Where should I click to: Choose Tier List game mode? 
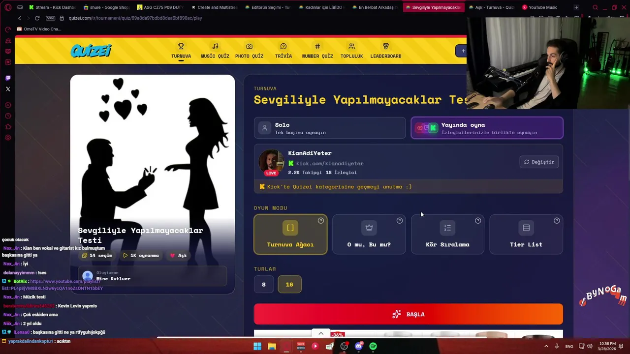coord(526,235)
